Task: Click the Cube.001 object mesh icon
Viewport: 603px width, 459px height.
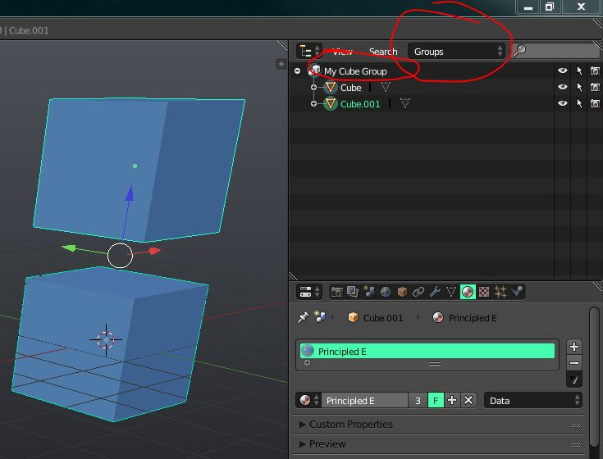Action: point(331,104)
